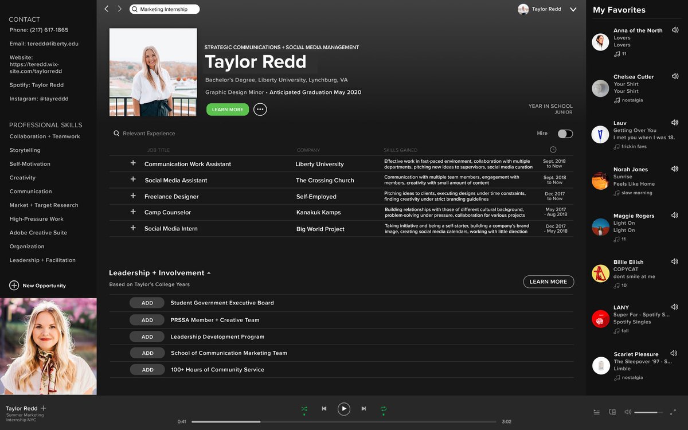The width and height of the screenshot is (688, 430).
Task: Select Leadership + Facilitation skill
Action: click(42, 260)
